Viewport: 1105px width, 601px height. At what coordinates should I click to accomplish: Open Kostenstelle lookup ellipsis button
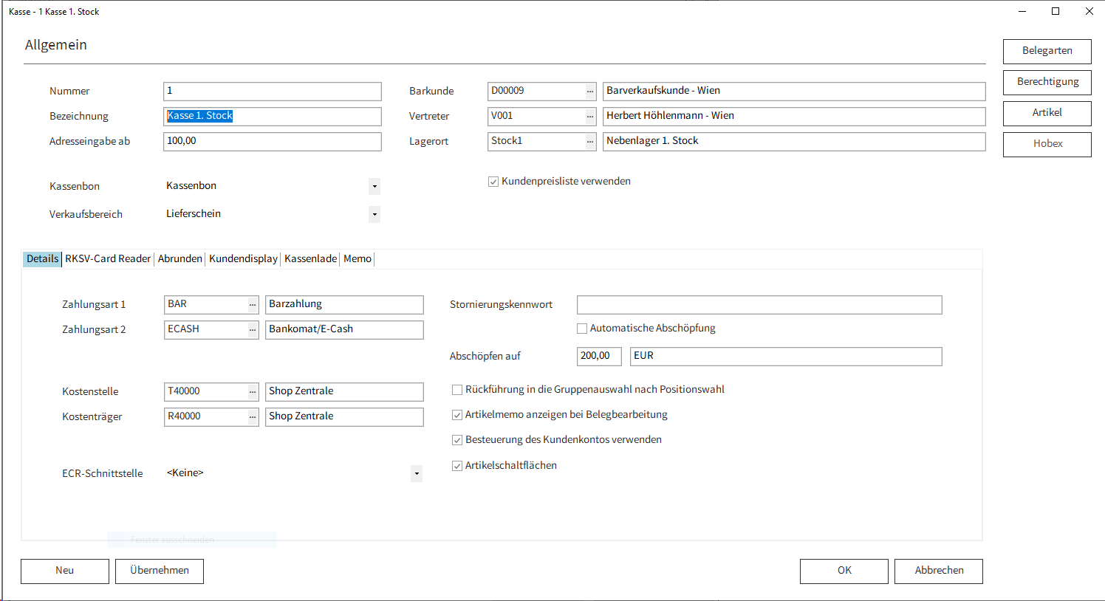253,392
